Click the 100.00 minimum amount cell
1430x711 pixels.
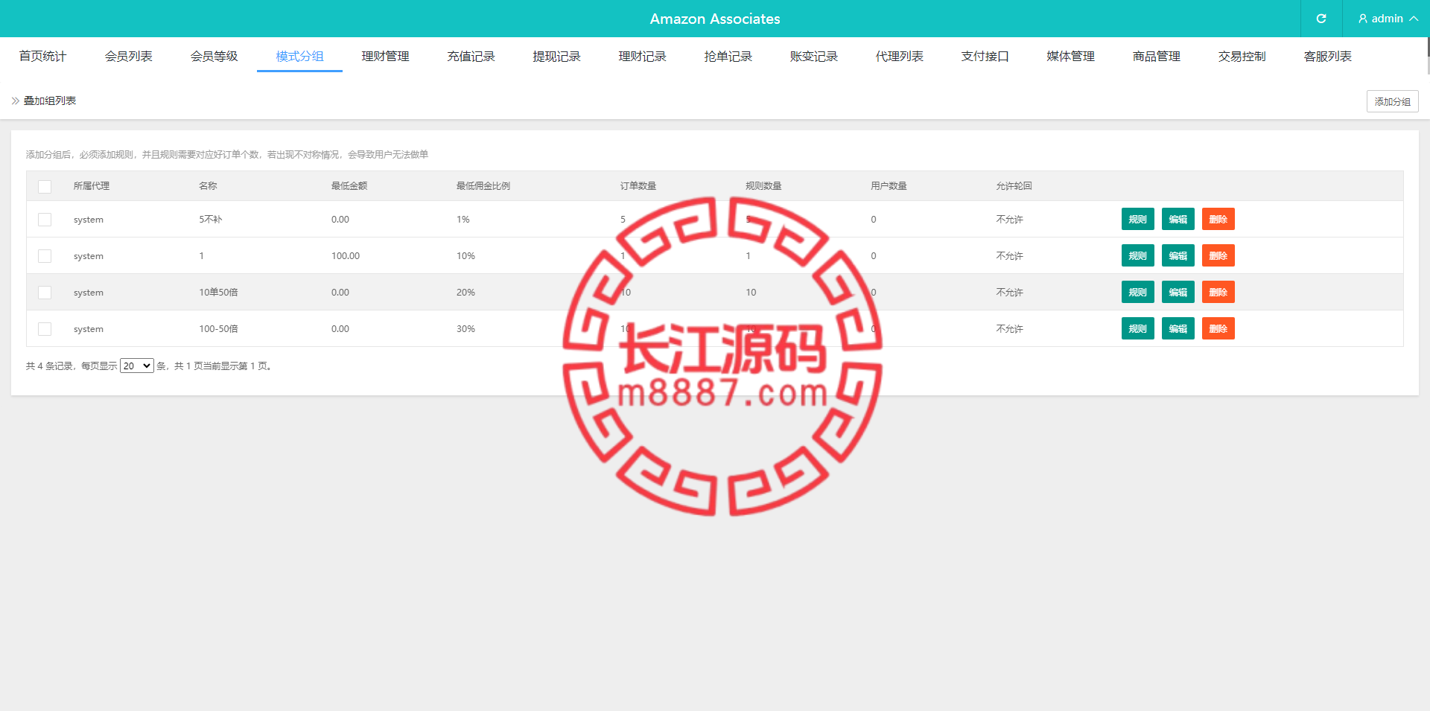tap(346, 256)
